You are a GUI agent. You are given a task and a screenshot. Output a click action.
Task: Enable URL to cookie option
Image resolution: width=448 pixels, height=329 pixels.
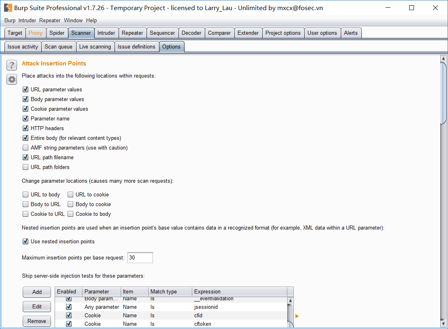70,194
